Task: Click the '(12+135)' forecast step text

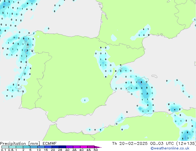Action: tap(186, 144)
